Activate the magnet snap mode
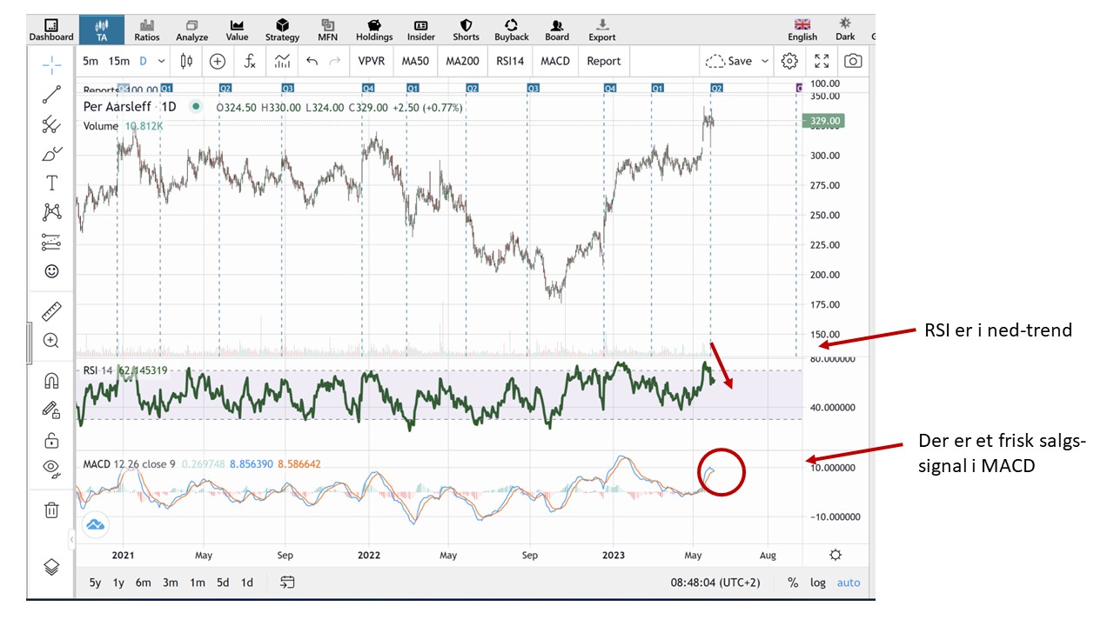 click(x=51, y=381)
